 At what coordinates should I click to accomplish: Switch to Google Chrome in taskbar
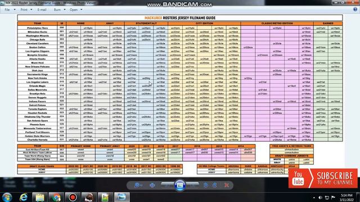point(56,197)
